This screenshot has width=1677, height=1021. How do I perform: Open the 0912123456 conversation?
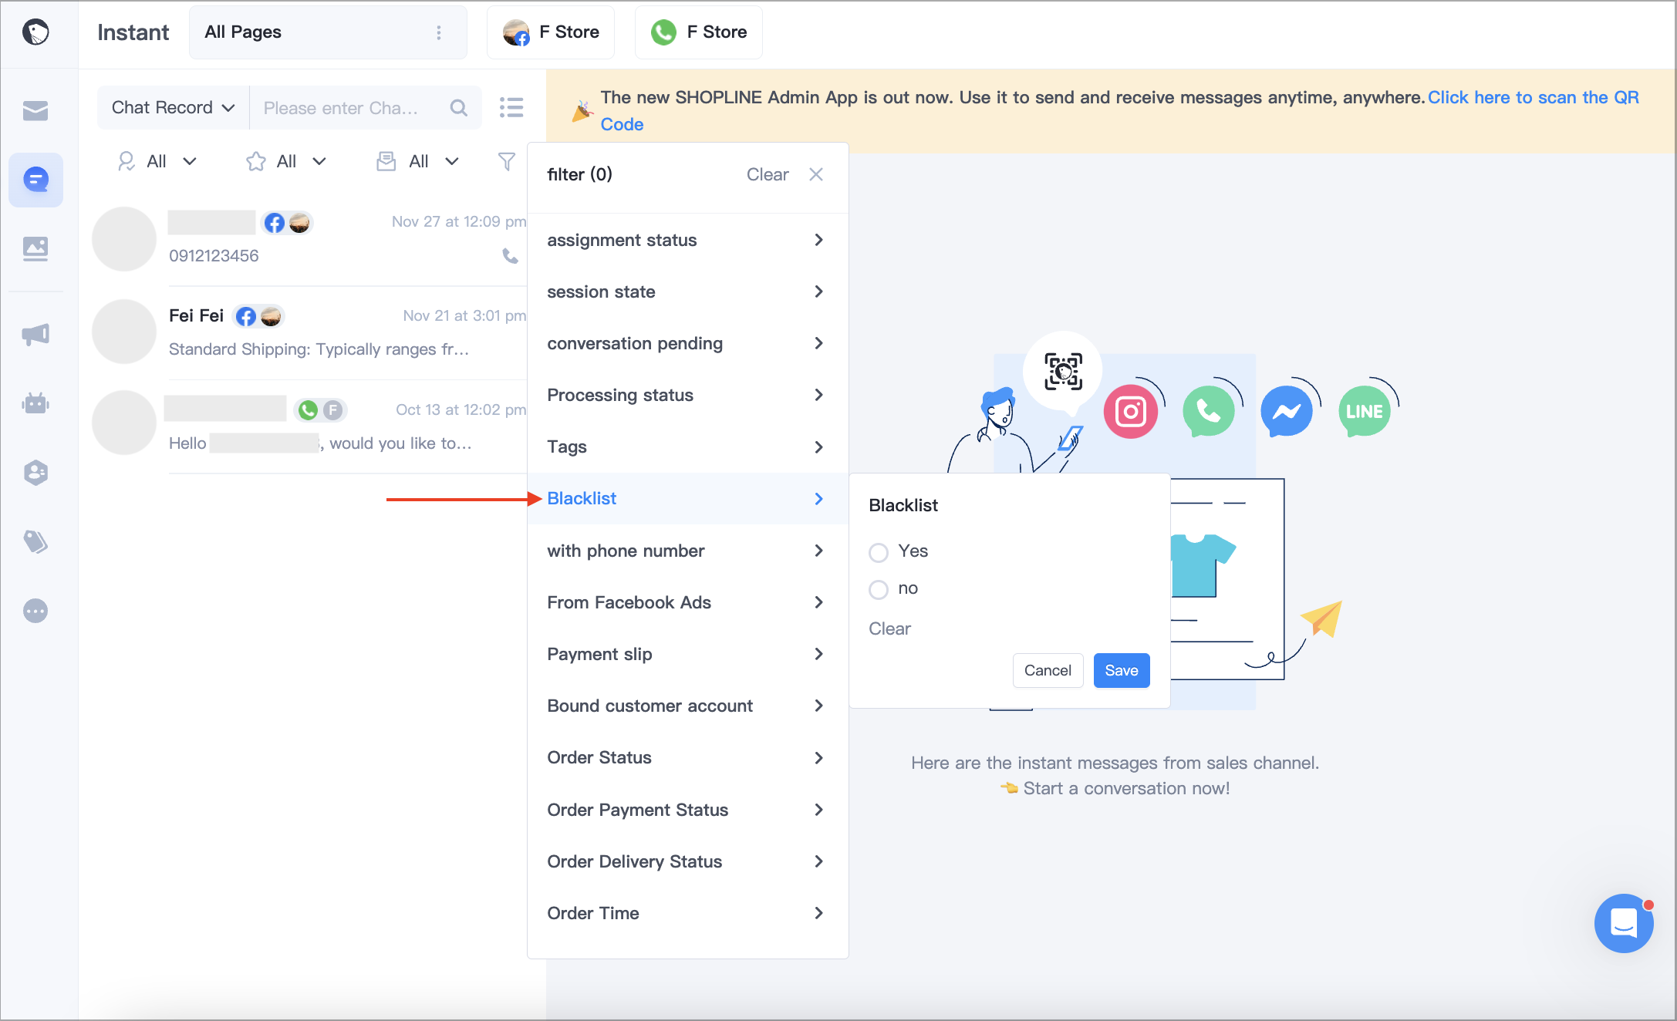[x=309, y=239]
